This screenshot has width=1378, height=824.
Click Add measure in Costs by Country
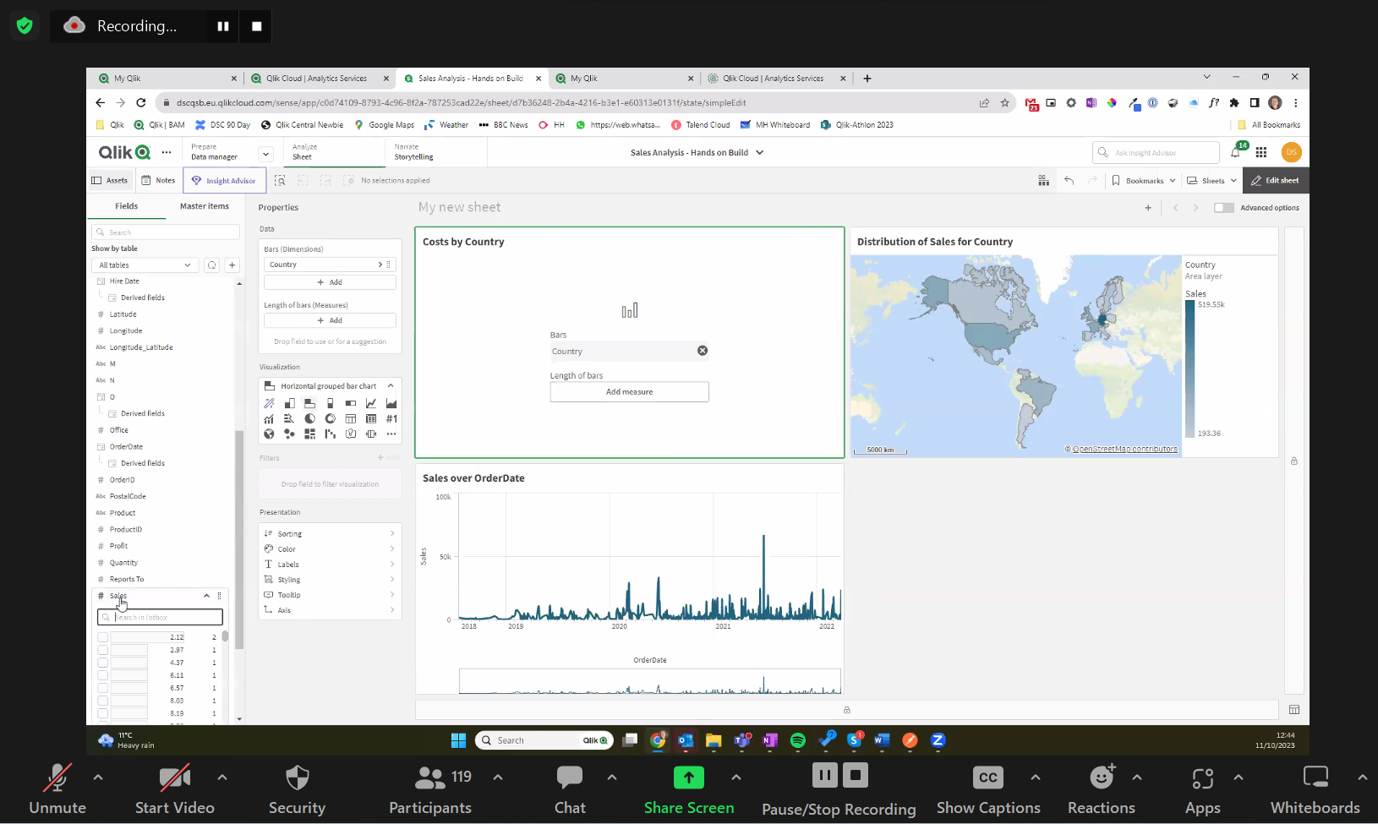tap(629, 391)
